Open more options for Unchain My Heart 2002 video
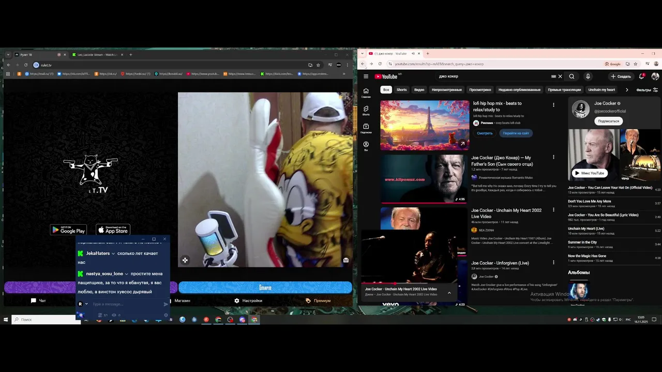Viewport: 662px width, 372px height. [553, 210]
